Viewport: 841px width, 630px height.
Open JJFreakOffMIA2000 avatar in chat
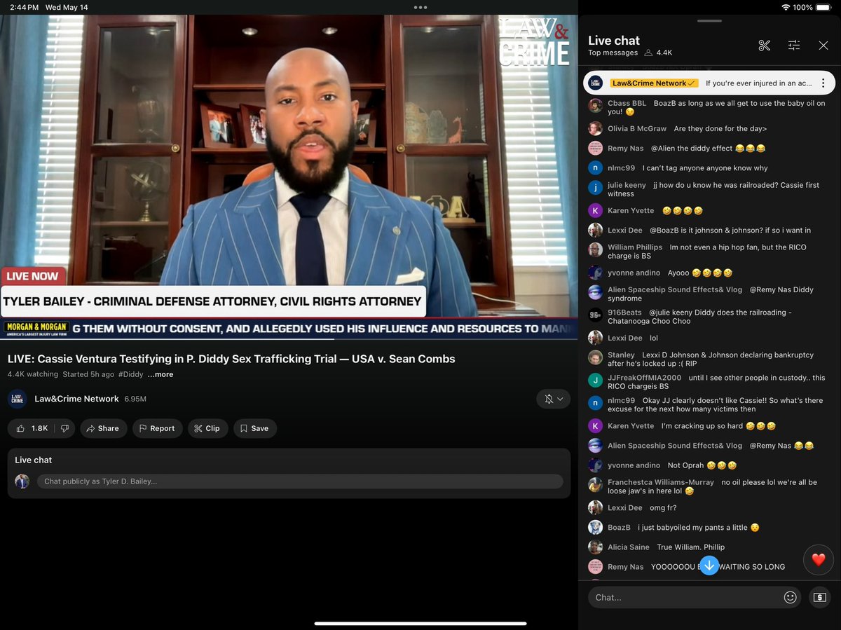tap(595, 380)
